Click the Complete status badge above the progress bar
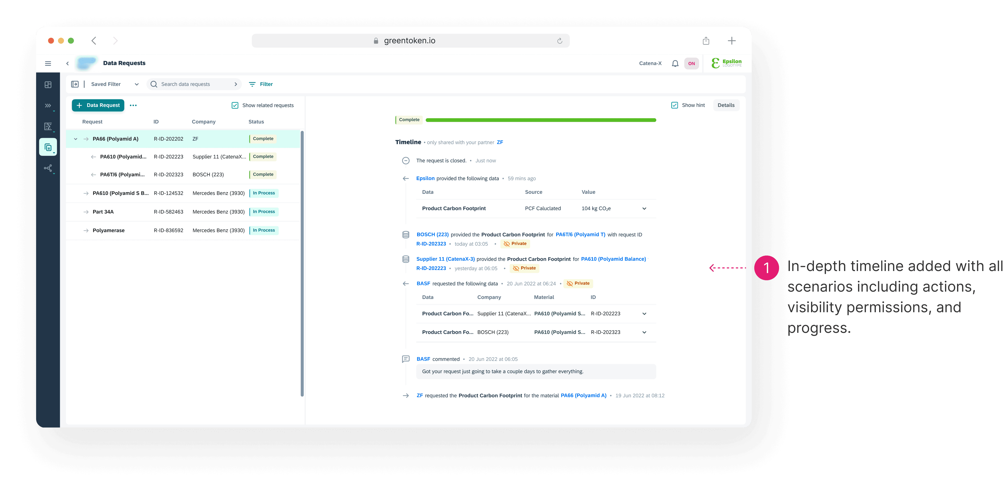The image size is (1004, 491). 408,120
